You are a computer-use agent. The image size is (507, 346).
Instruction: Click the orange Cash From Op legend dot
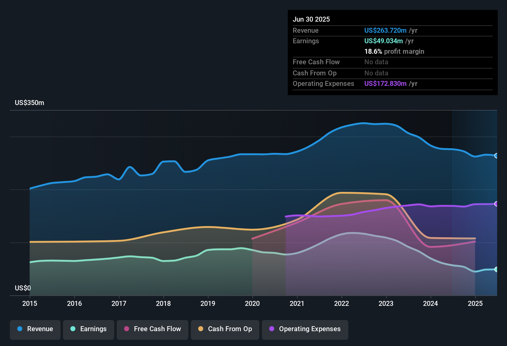pyautogui.click(x=201, y=329)
